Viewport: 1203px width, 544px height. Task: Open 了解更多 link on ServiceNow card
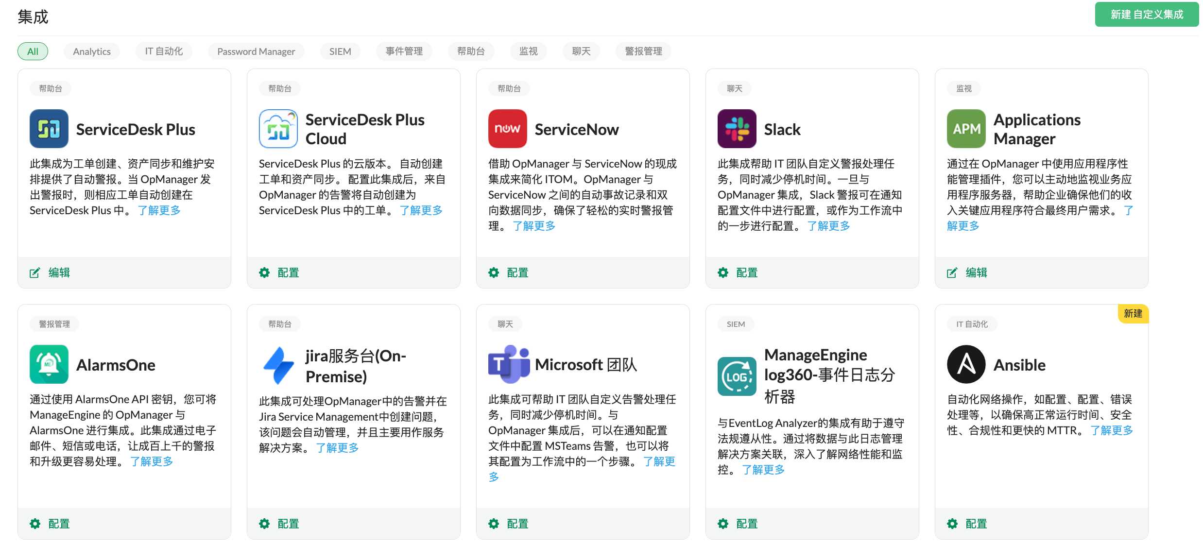coord(533,225)
